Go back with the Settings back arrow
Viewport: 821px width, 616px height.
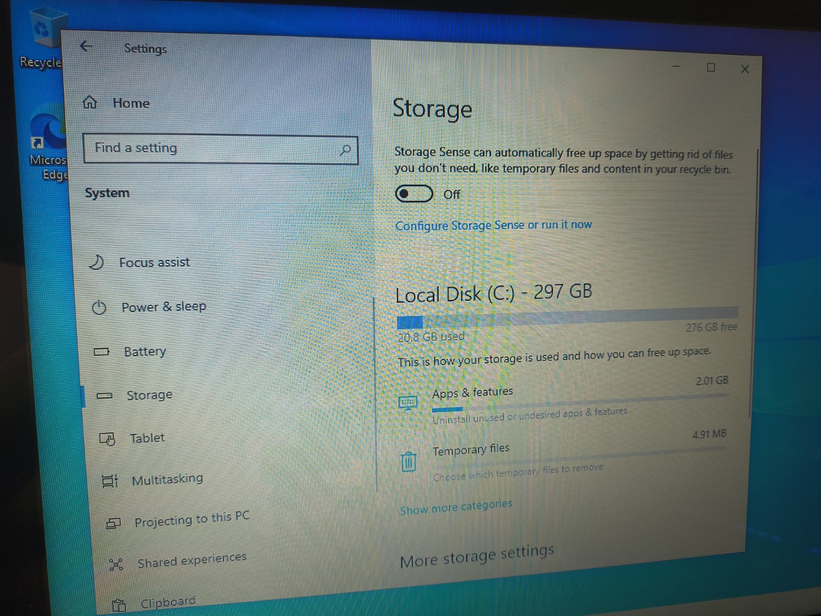click(86, 47)
